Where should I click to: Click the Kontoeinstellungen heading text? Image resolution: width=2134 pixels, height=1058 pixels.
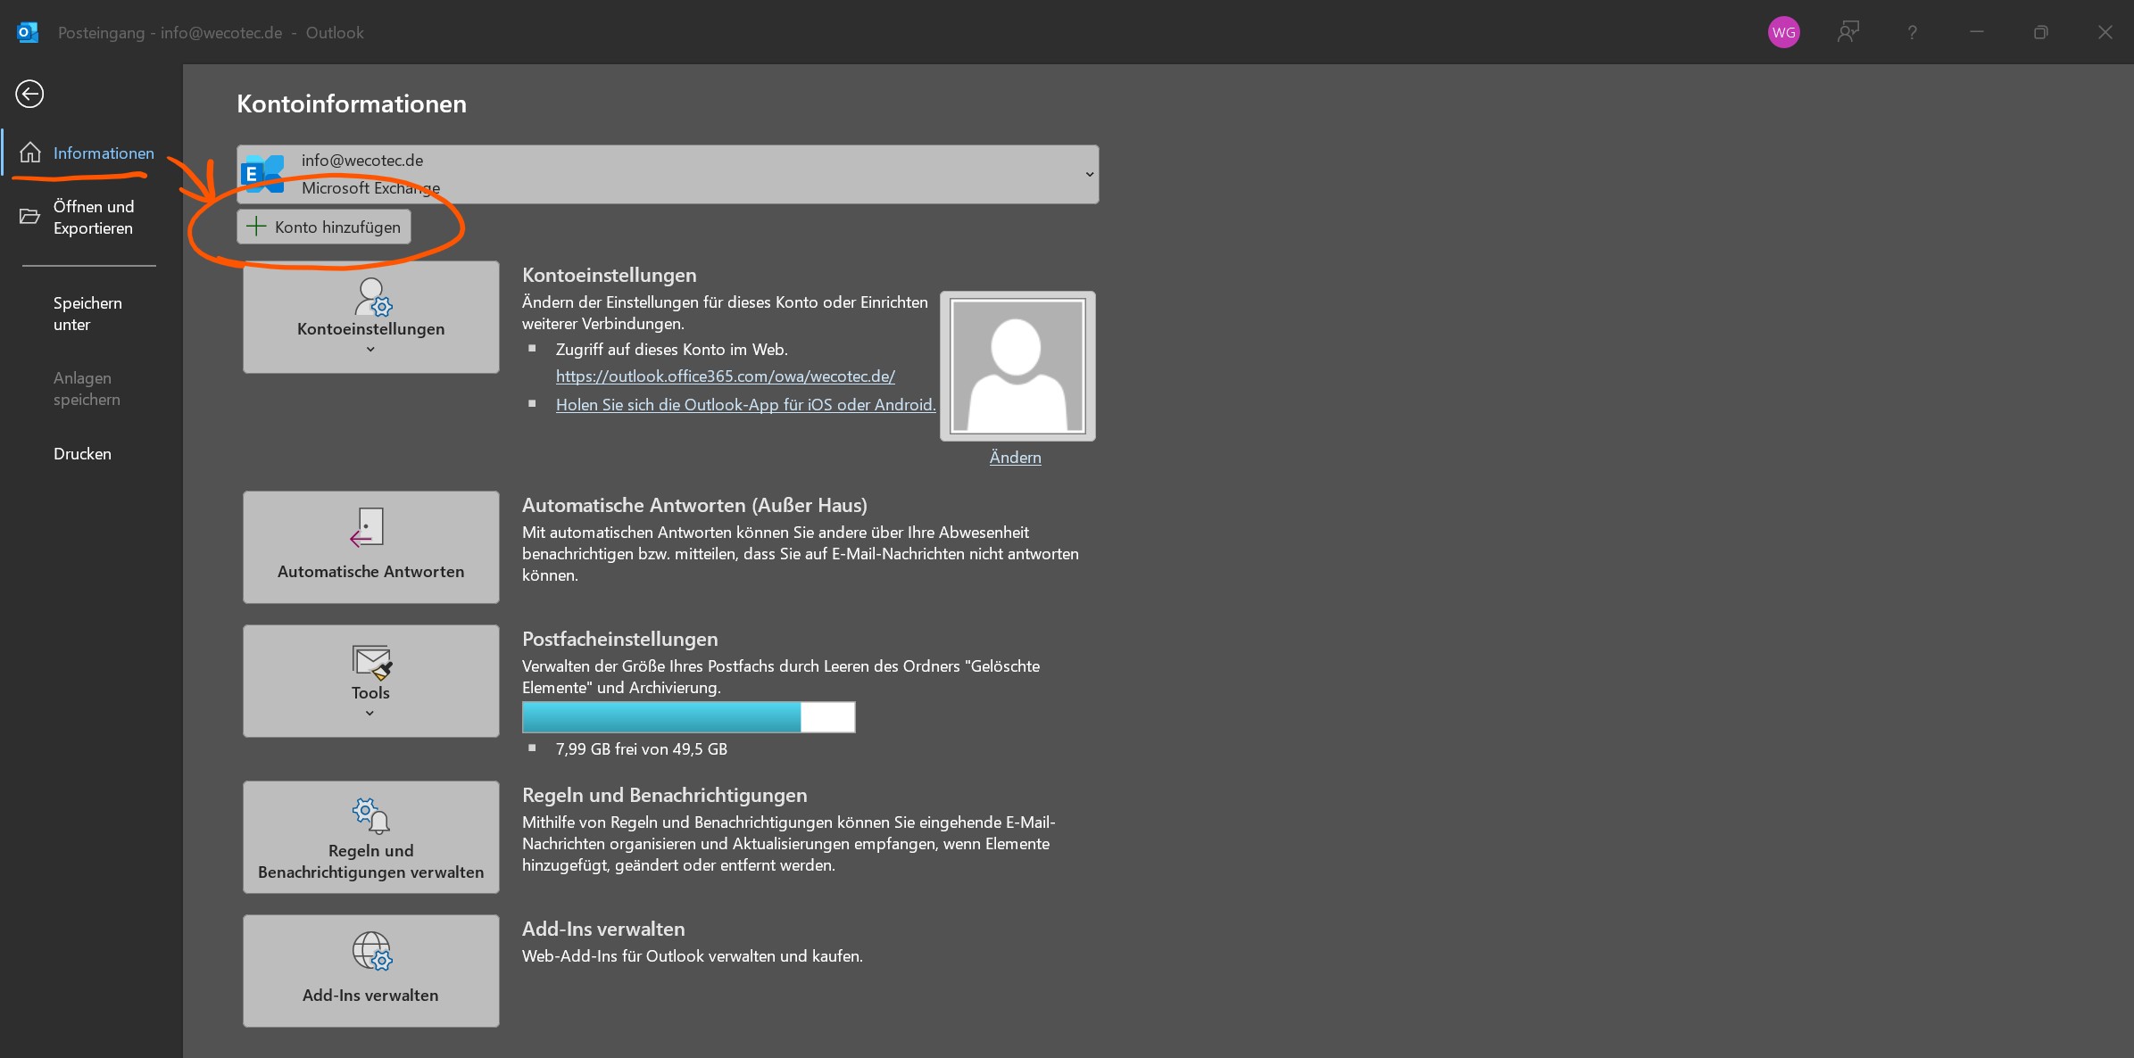click(x=610, y=275)
